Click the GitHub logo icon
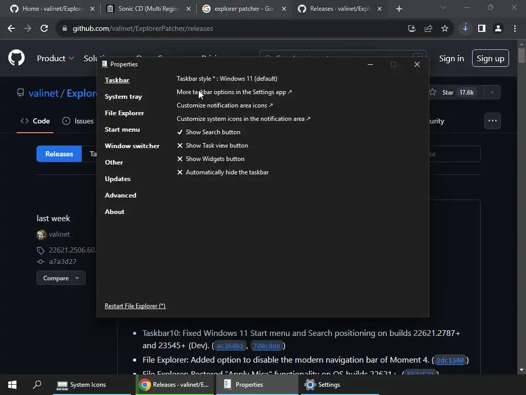 click(16, 58)
